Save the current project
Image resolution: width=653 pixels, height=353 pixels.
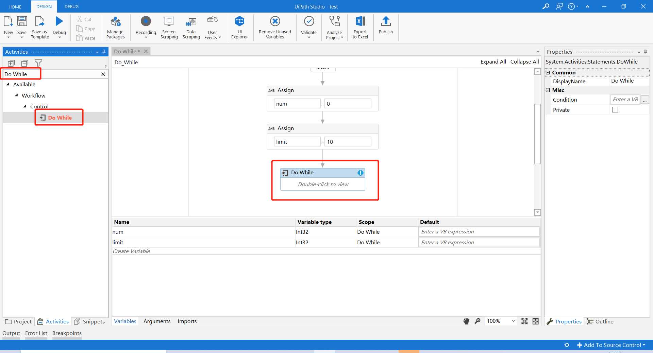tap(22, 27)
